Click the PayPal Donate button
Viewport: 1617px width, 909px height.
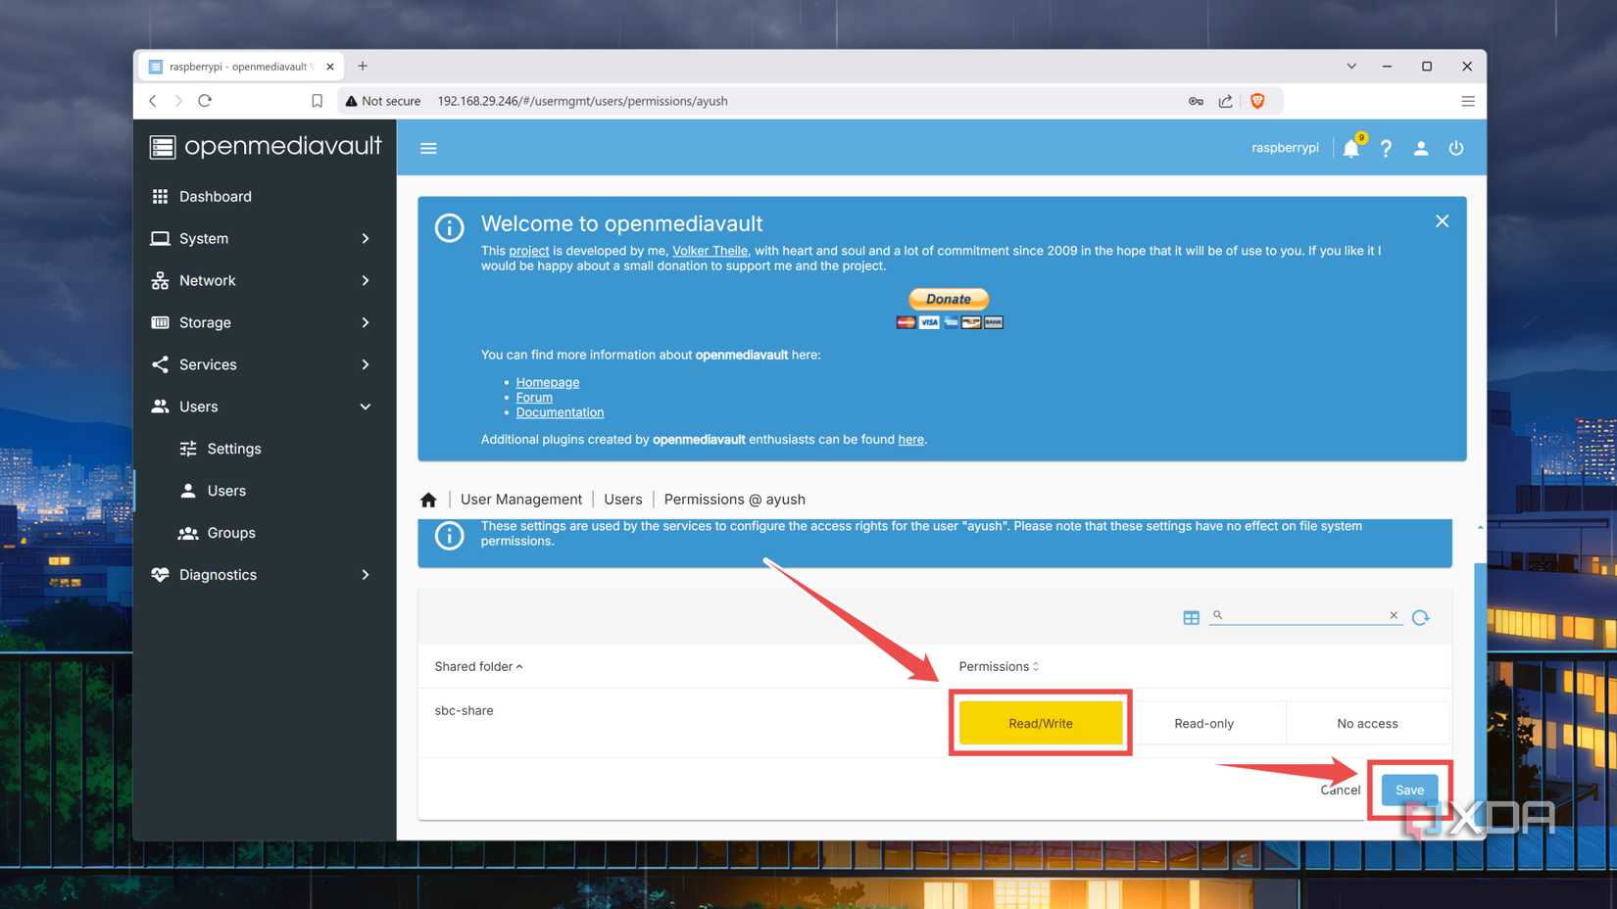949,299
